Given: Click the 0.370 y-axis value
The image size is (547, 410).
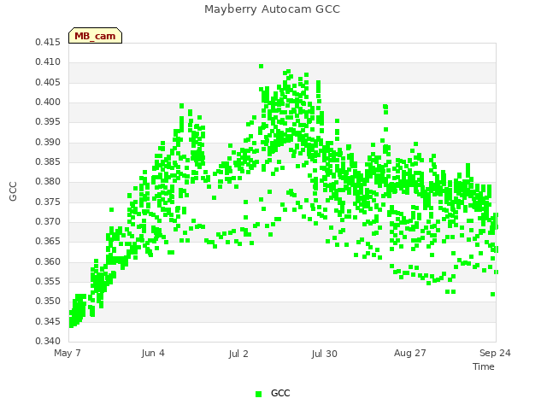Looking at the screenshot, I should (48, 222).
